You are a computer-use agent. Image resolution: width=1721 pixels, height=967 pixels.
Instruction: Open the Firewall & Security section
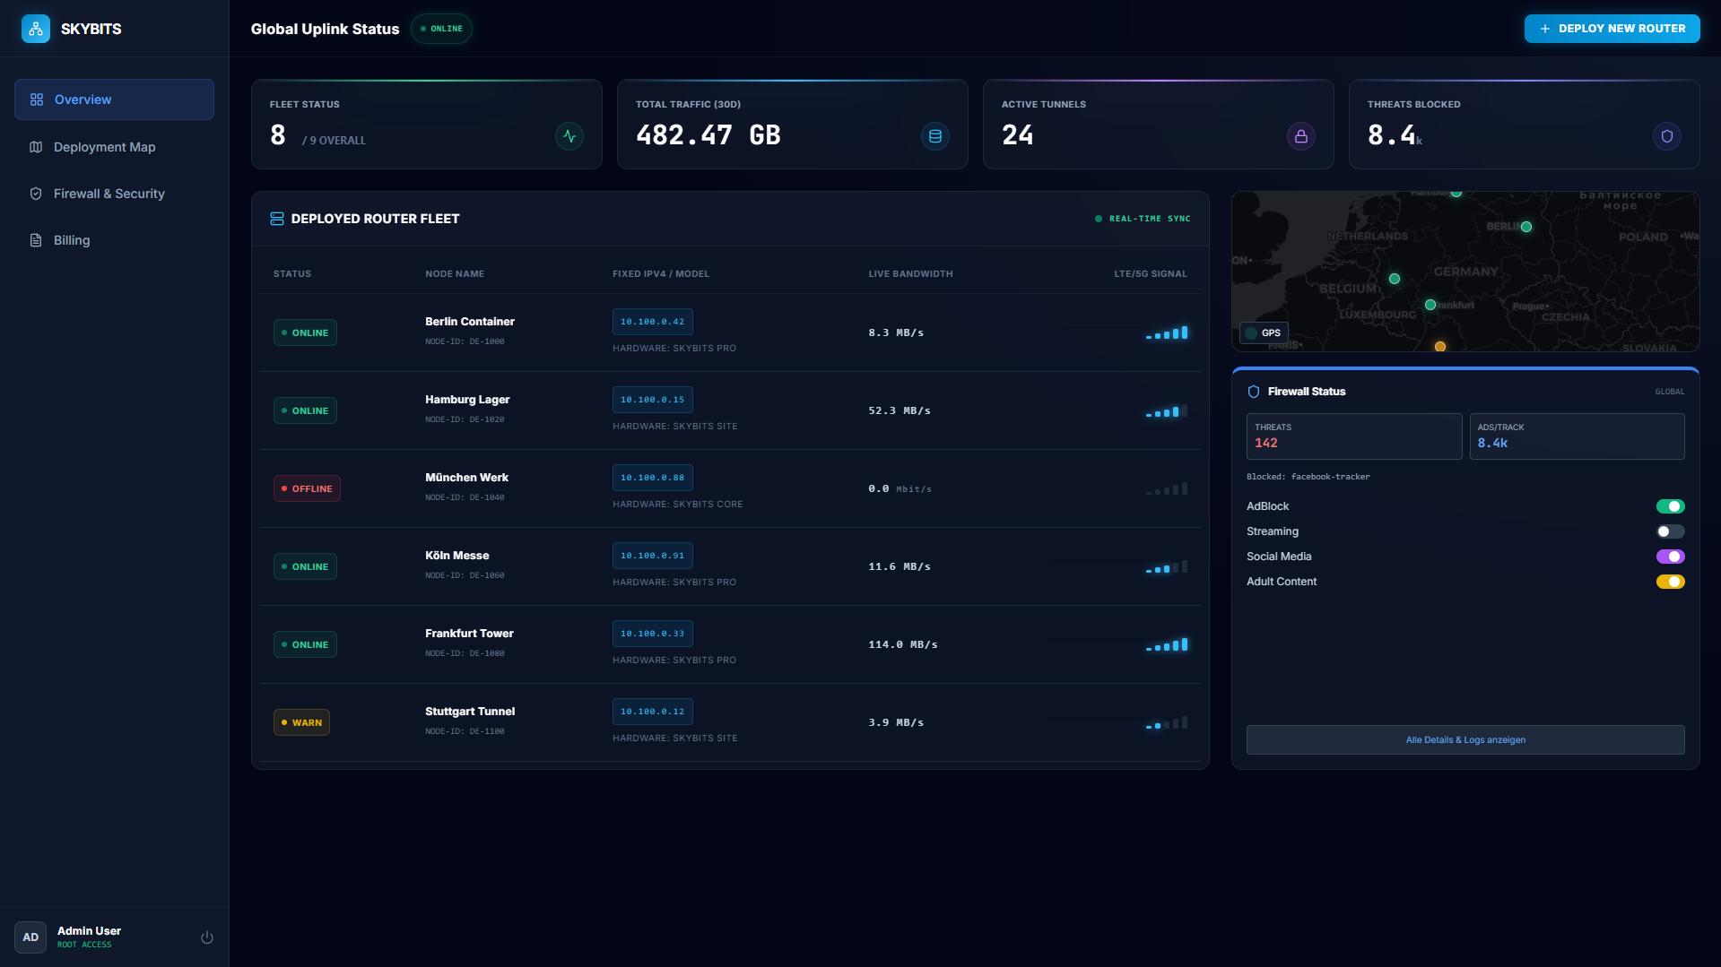coord(109,194)
